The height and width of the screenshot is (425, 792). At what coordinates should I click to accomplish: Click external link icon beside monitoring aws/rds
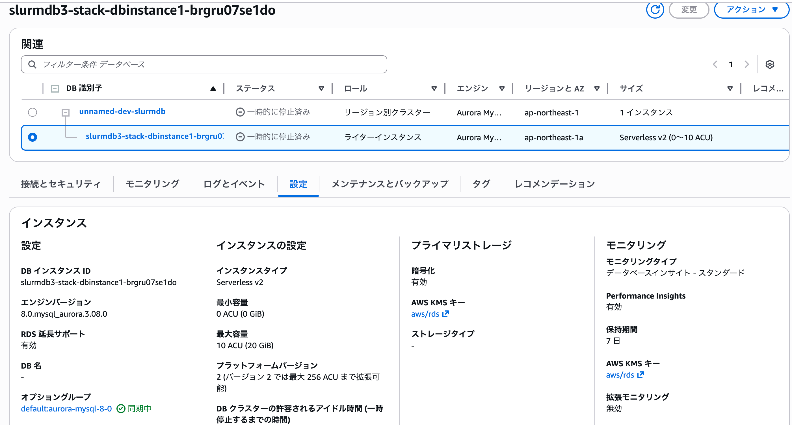641,375
